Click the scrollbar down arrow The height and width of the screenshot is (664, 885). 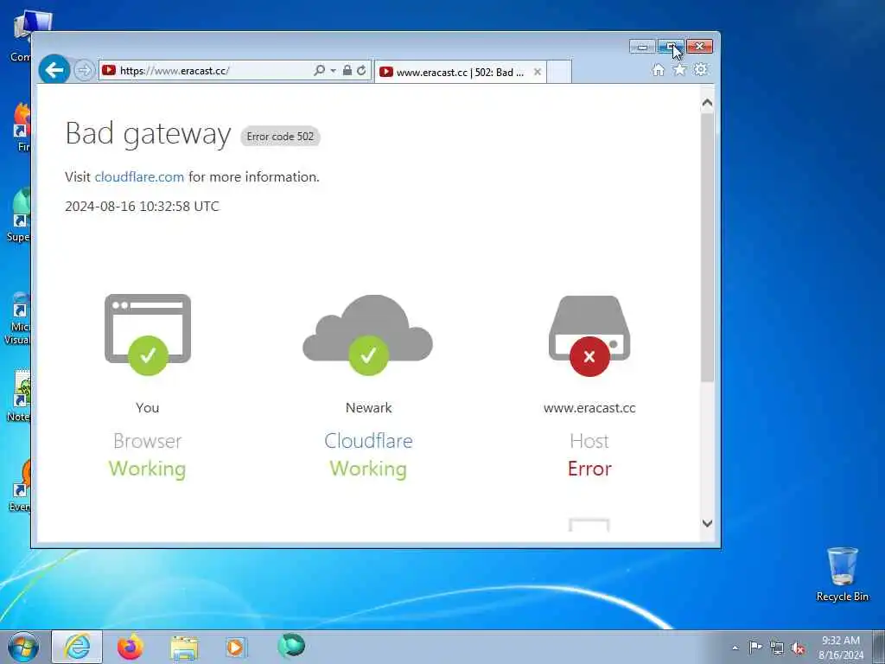tap(707, 523)
